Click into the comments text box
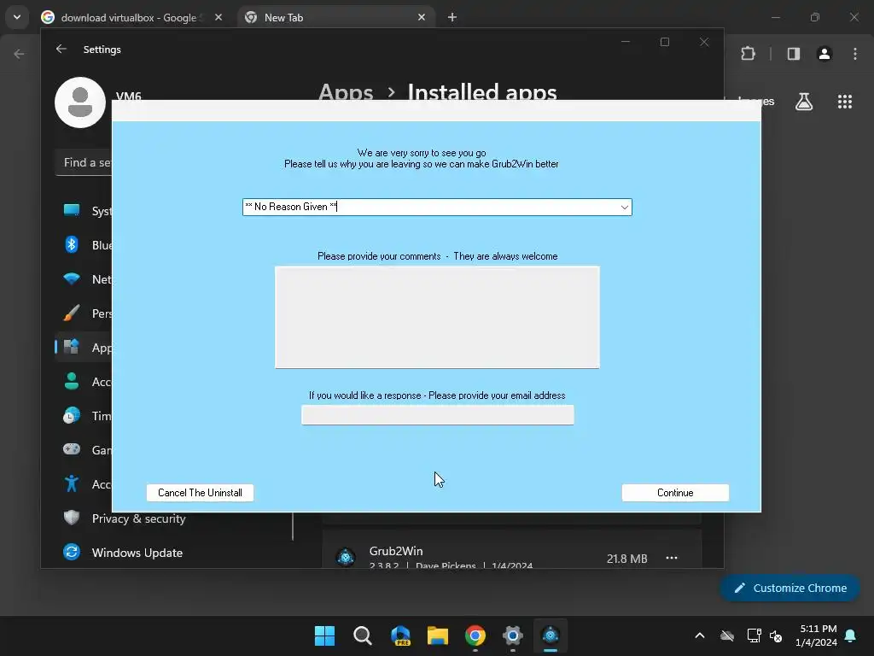Viewport: 874px width, 656px height. coord(437,317)
